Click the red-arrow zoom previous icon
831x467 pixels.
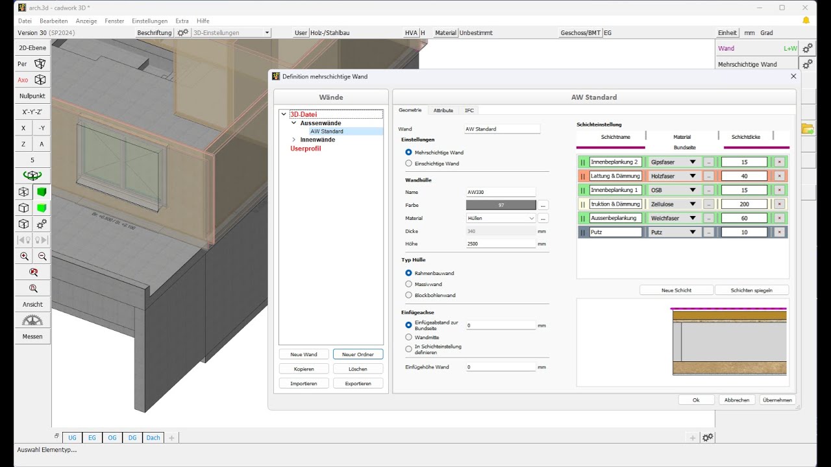(32, 272)
